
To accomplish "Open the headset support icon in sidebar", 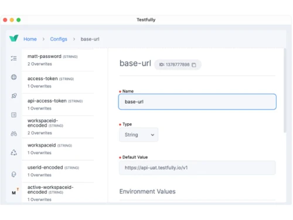I will [13, 174].
